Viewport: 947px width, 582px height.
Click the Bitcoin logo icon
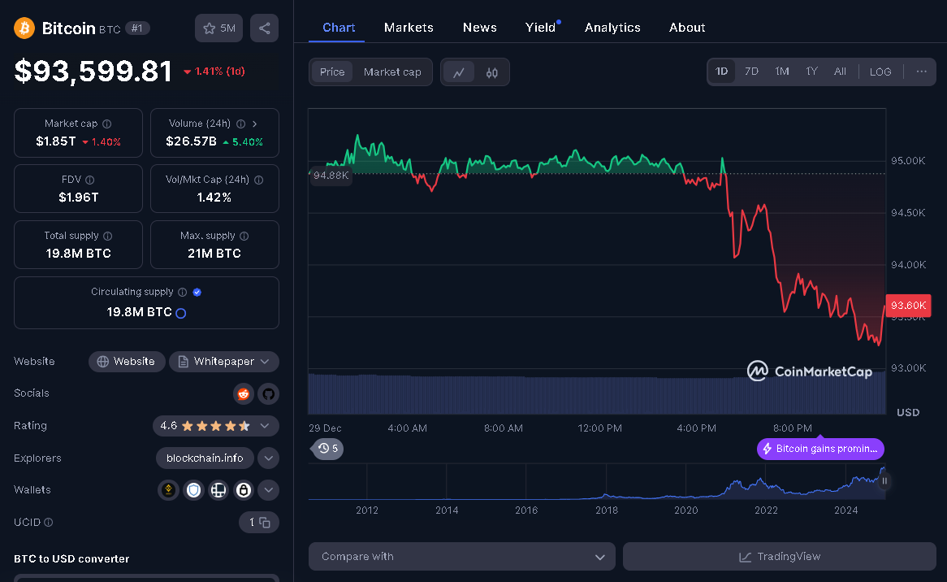point(24,28)
